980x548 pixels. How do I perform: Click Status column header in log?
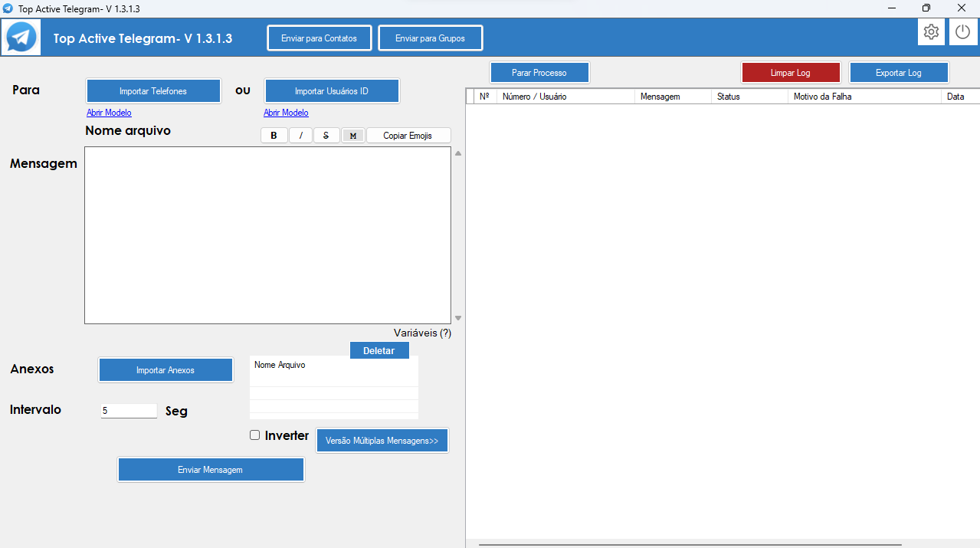[x=750, y=97]
